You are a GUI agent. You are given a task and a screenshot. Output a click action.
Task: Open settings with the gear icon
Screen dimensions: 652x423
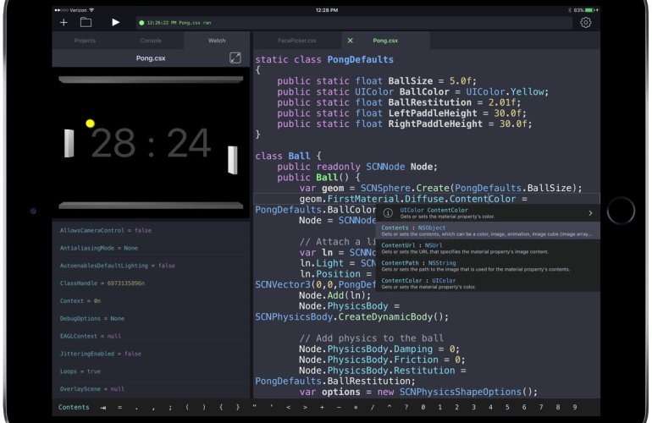click(x=586, y=22)
